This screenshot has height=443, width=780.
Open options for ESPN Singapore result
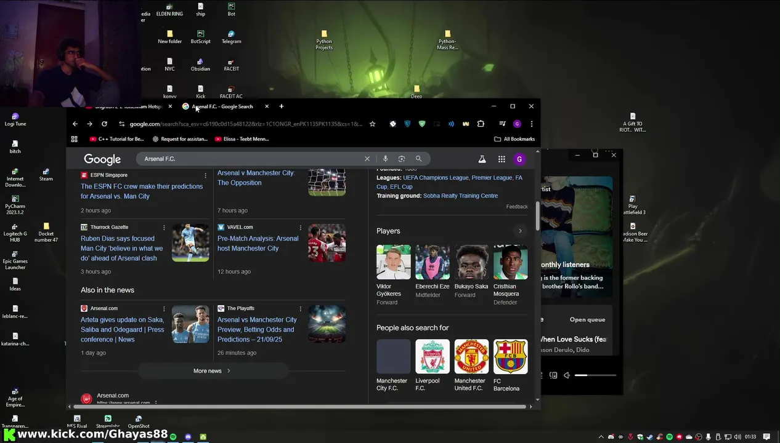(x=206, y=175)
